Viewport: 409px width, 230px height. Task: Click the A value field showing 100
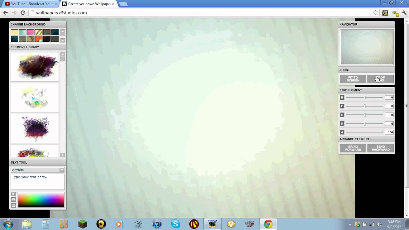coord(389,132)
